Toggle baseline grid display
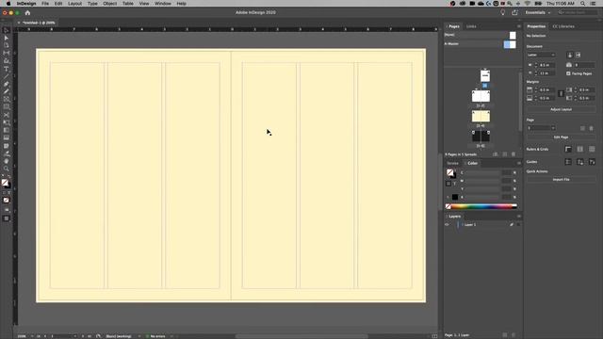The image size is (603, 339). (x=580, y=149)
